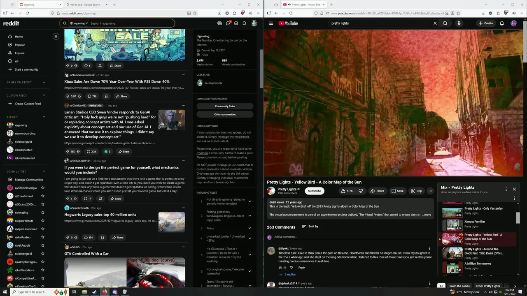Screen dimensions: 527x296
Task: Expand rule 3 Piracy
Action: [x=250, y=228]
